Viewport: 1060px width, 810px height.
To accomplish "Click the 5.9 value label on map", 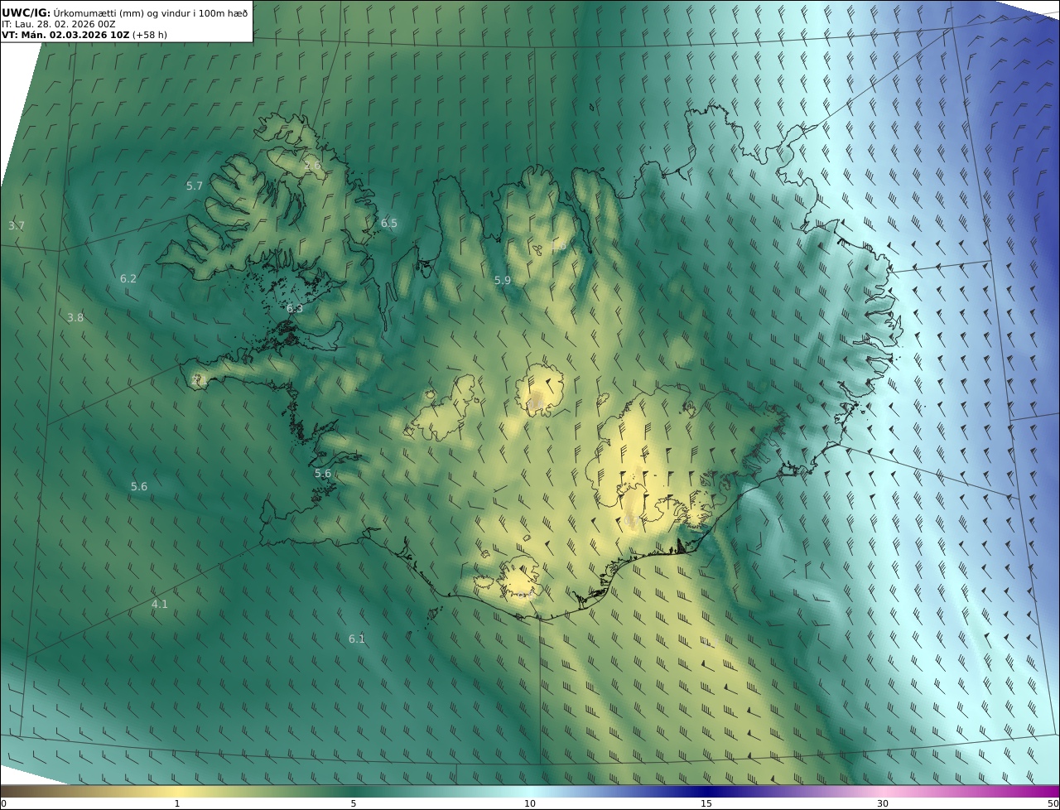I will [x=503, y=281].
